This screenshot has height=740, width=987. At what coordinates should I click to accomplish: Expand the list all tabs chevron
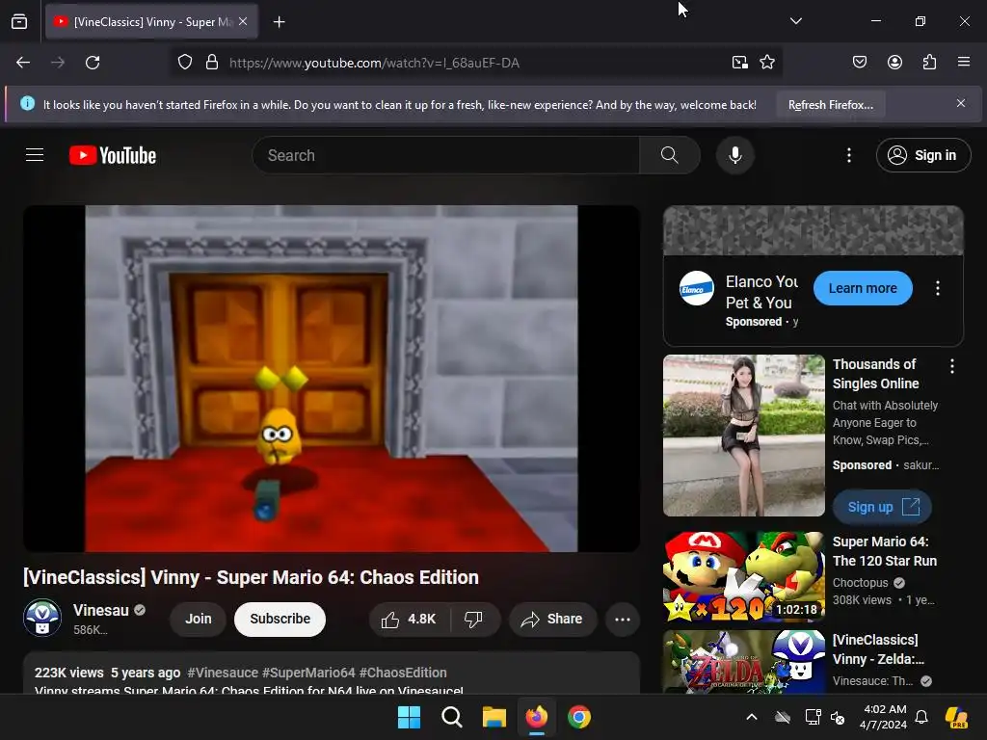[795, 21]
